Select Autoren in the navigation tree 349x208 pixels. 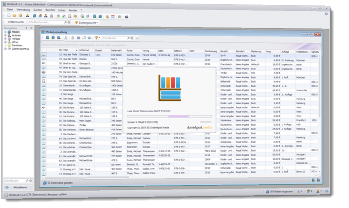[16, 35]
